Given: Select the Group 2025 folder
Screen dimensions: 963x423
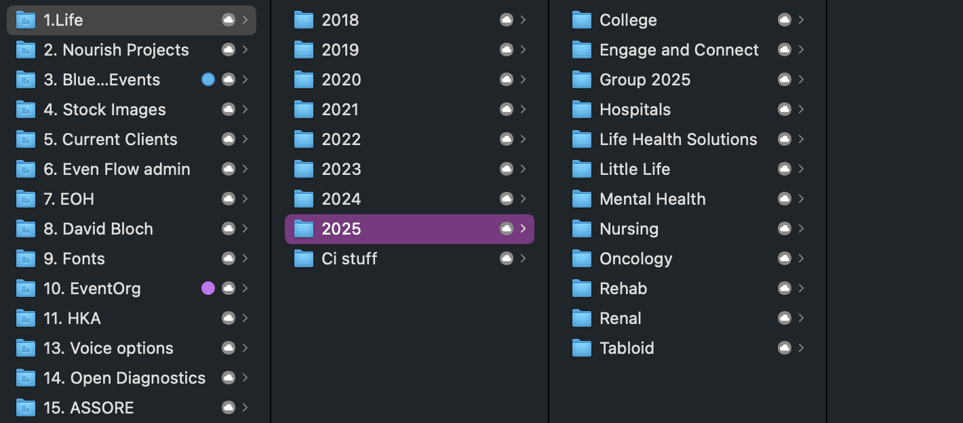Looking at the screenshot, I should (x=645, y=80).
